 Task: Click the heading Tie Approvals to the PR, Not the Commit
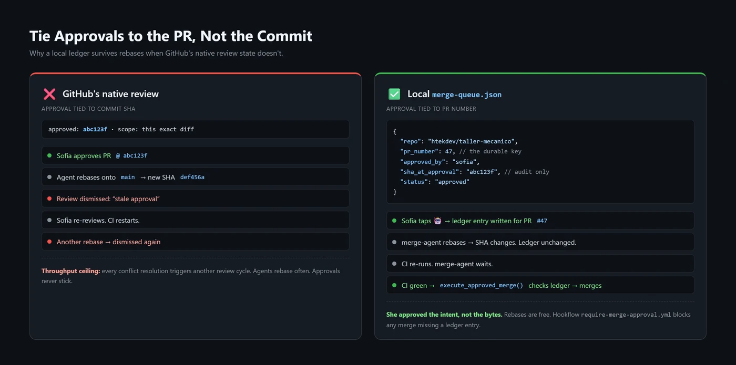tap(171, 36)
